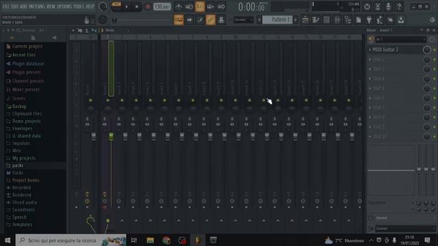Open the Channel rack view icon
Viewport: 438px width, 246px height.
326,20
